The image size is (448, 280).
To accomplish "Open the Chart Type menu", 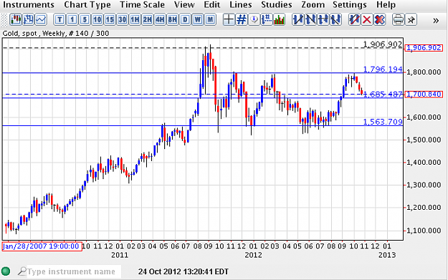I will point(87,5).
